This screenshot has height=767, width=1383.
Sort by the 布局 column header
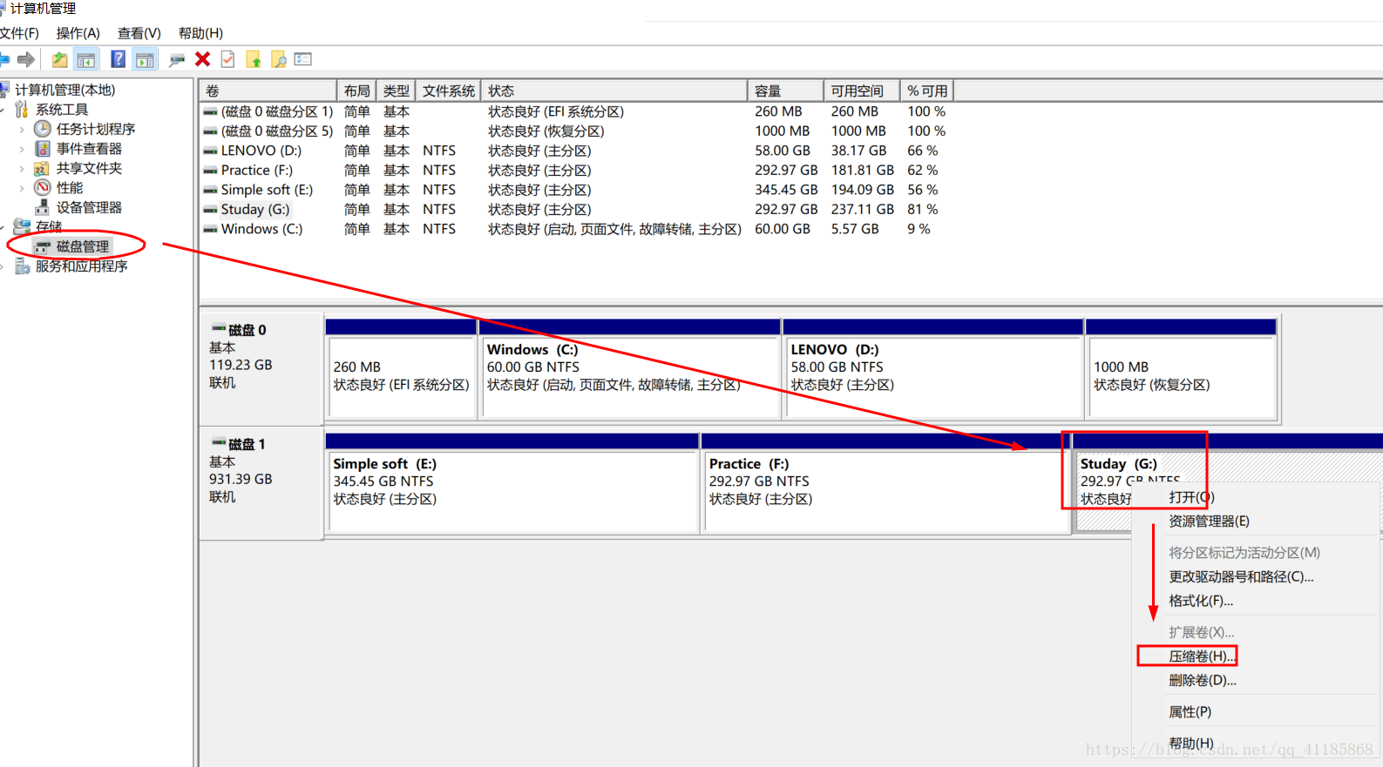pyautogui.click(x=356, y=91)
